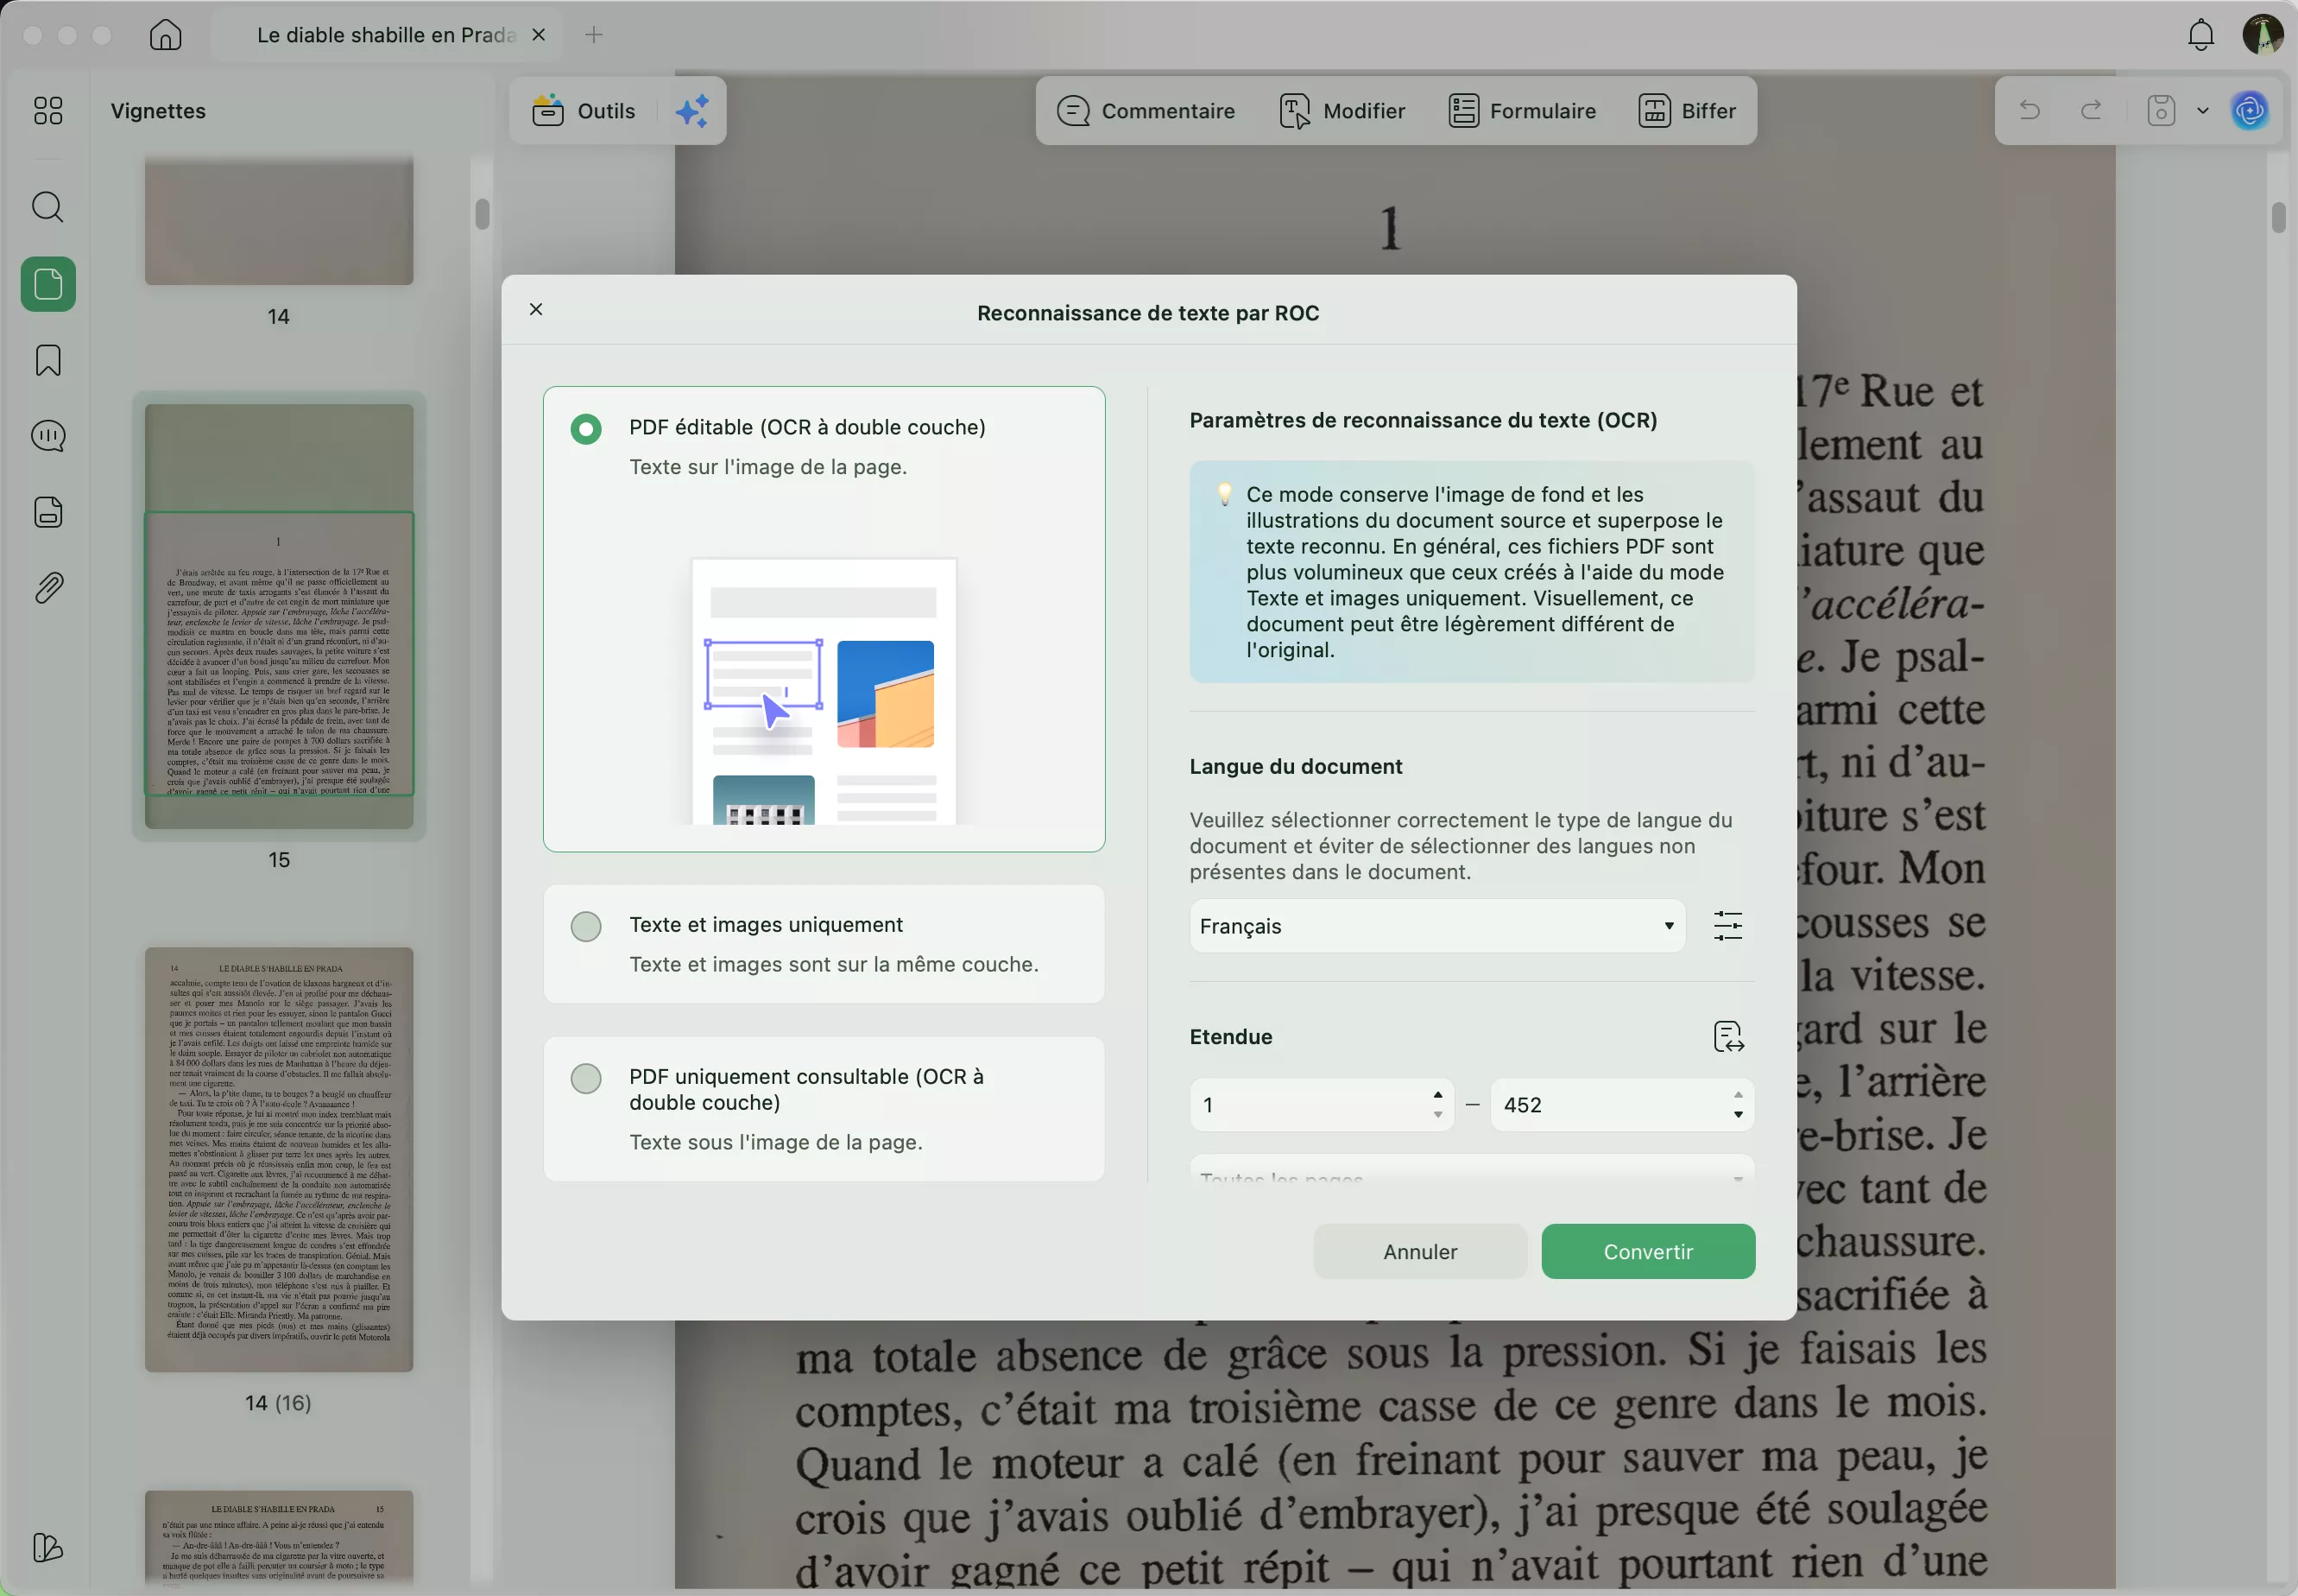
Task: Select the page 14 (16) thumbnail
Action: [279, 1159]
